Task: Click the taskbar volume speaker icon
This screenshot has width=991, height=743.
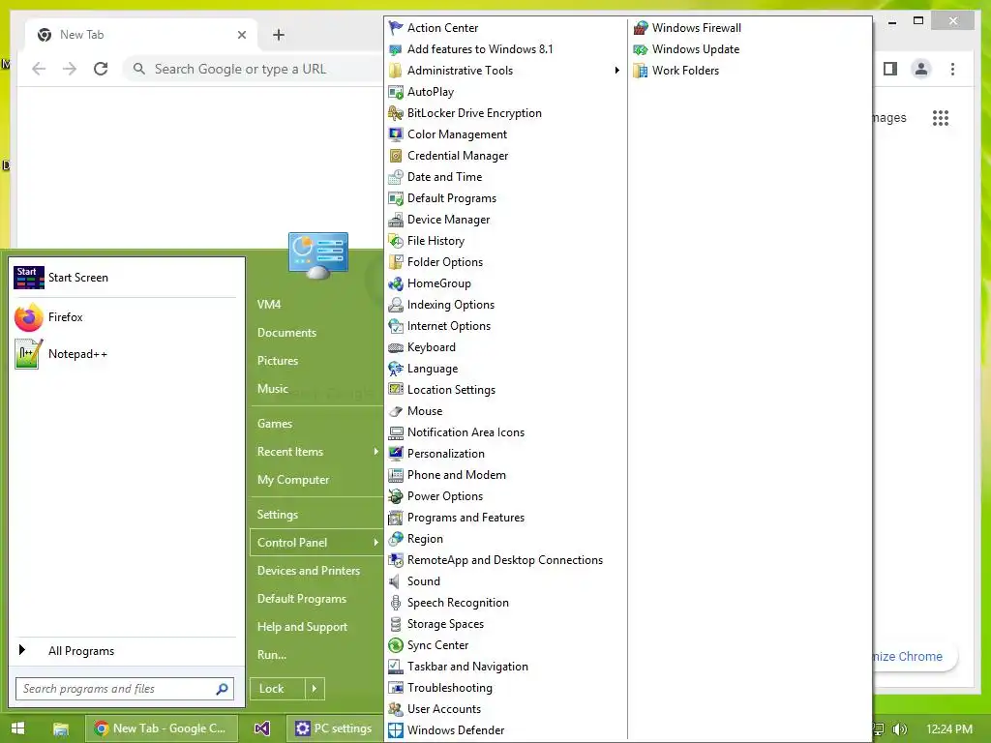Action: pyautogui.click(x=901, y=729)
